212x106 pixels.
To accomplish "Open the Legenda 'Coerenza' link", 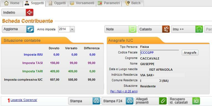I will click(x=24, y=100).
